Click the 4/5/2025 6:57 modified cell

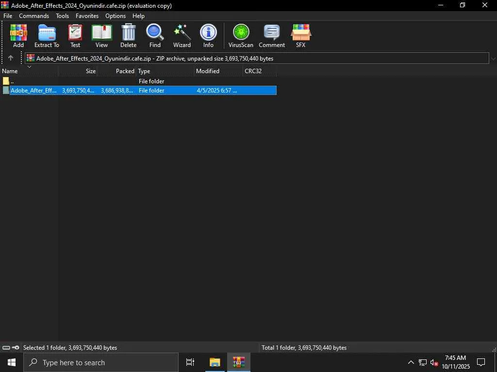tap(217, 91)
